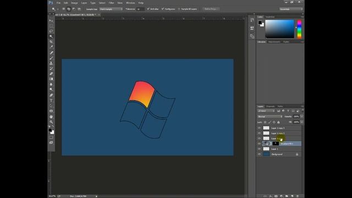352x198 pixels.
Task: Open the tool preset picker arrow
Action: (x=58, y=9)
